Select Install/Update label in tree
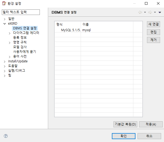This screenshot has width=164, height=142. [x=18, y=61]
